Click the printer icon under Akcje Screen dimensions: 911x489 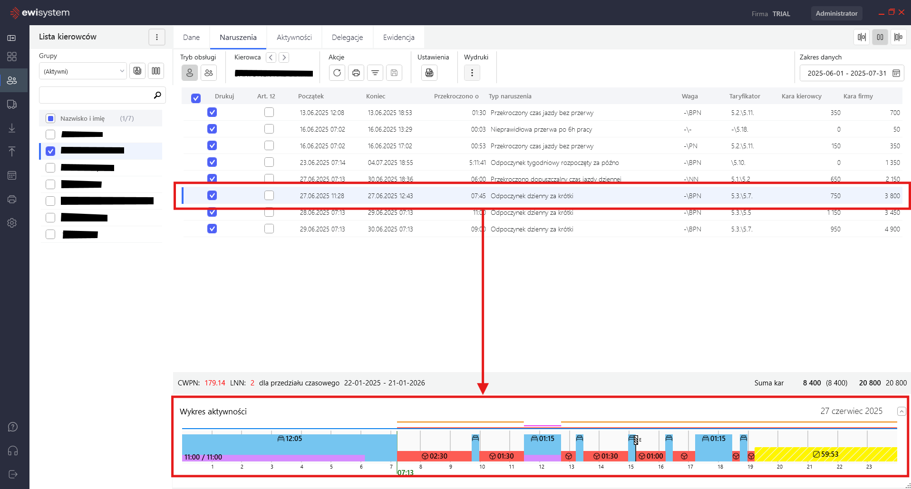coord(356,73)
